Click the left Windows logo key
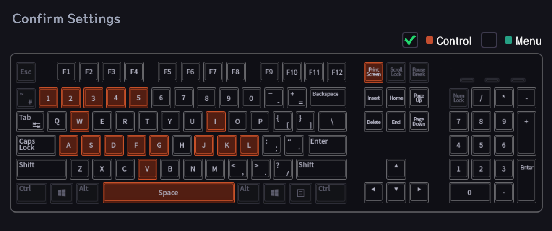 (x=62, y=193)
